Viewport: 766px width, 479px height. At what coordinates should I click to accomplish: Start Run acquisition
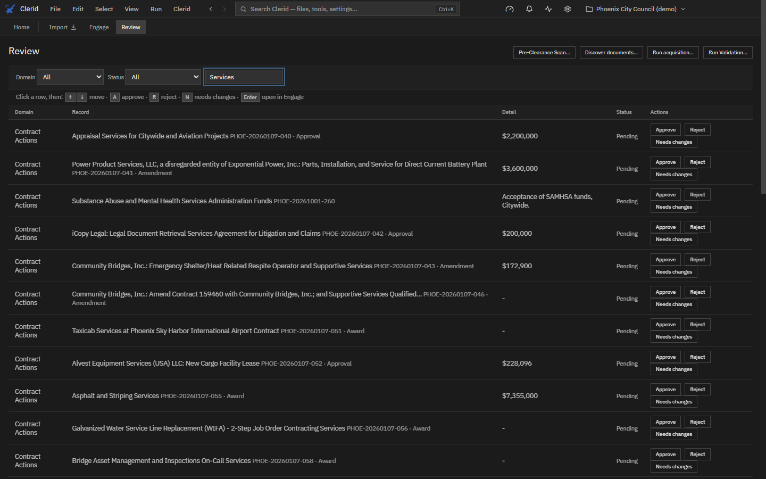(673, 53)
